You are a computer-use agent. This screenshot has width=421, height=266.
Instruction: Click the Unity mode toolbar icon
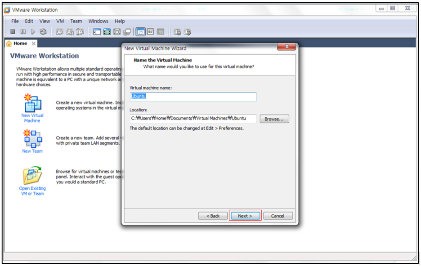pyautogui.click(x=127, y=32)
